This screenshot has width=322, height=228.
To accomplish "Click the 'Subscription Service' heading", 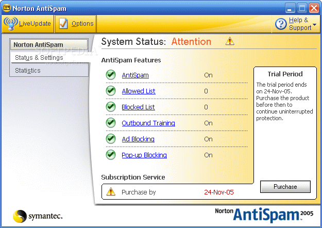I will [133, 177].
